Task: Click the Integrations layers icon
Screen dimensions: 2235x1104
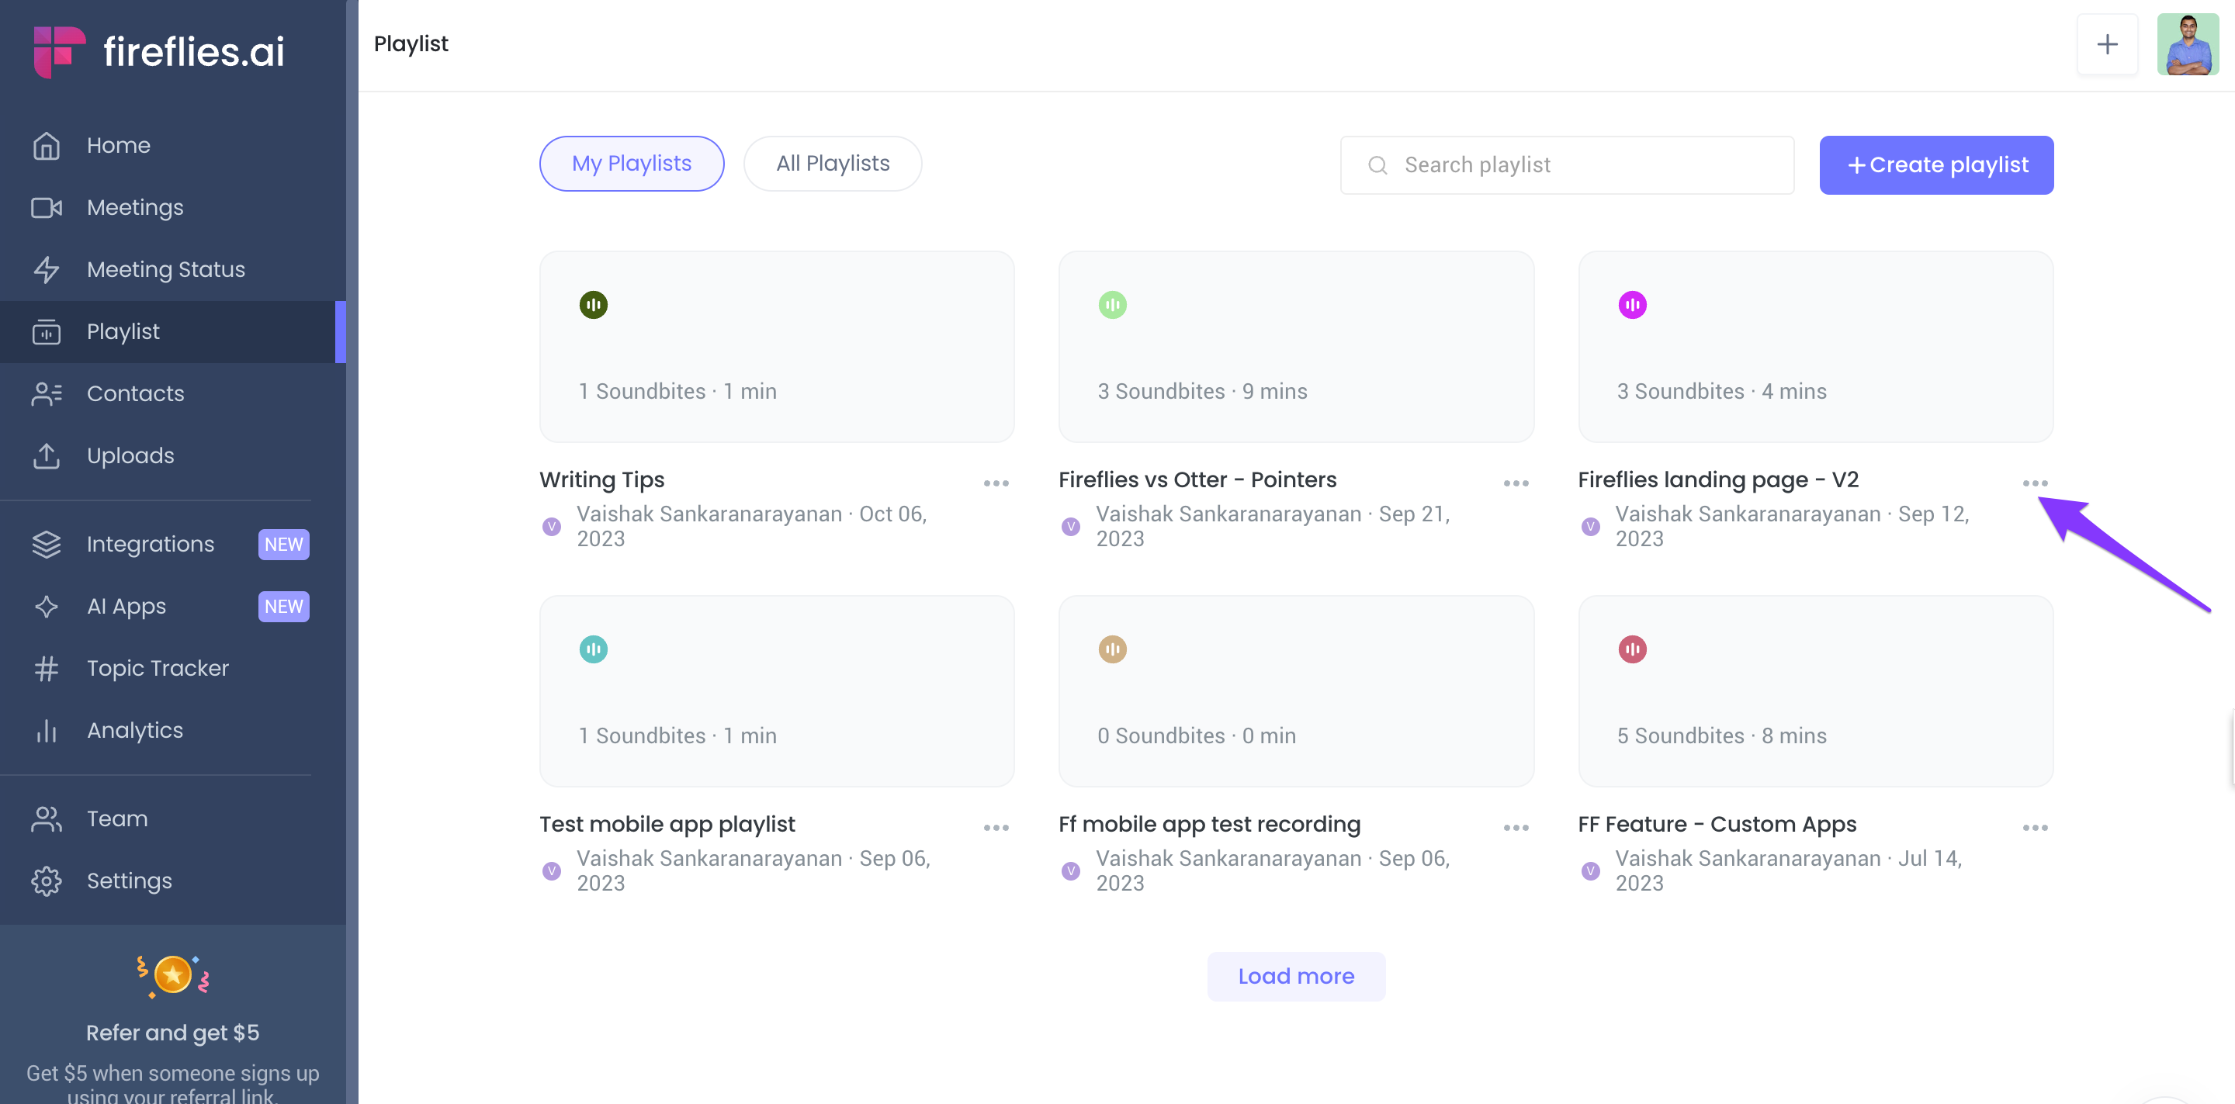Action: click(x=46, y=545)
